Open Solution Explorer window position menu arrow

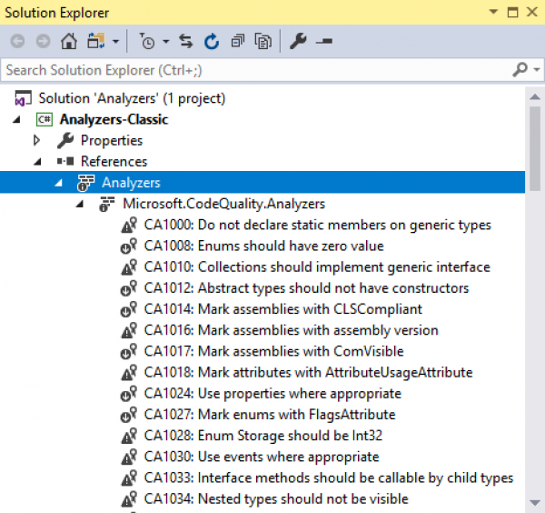pos(493,12)
